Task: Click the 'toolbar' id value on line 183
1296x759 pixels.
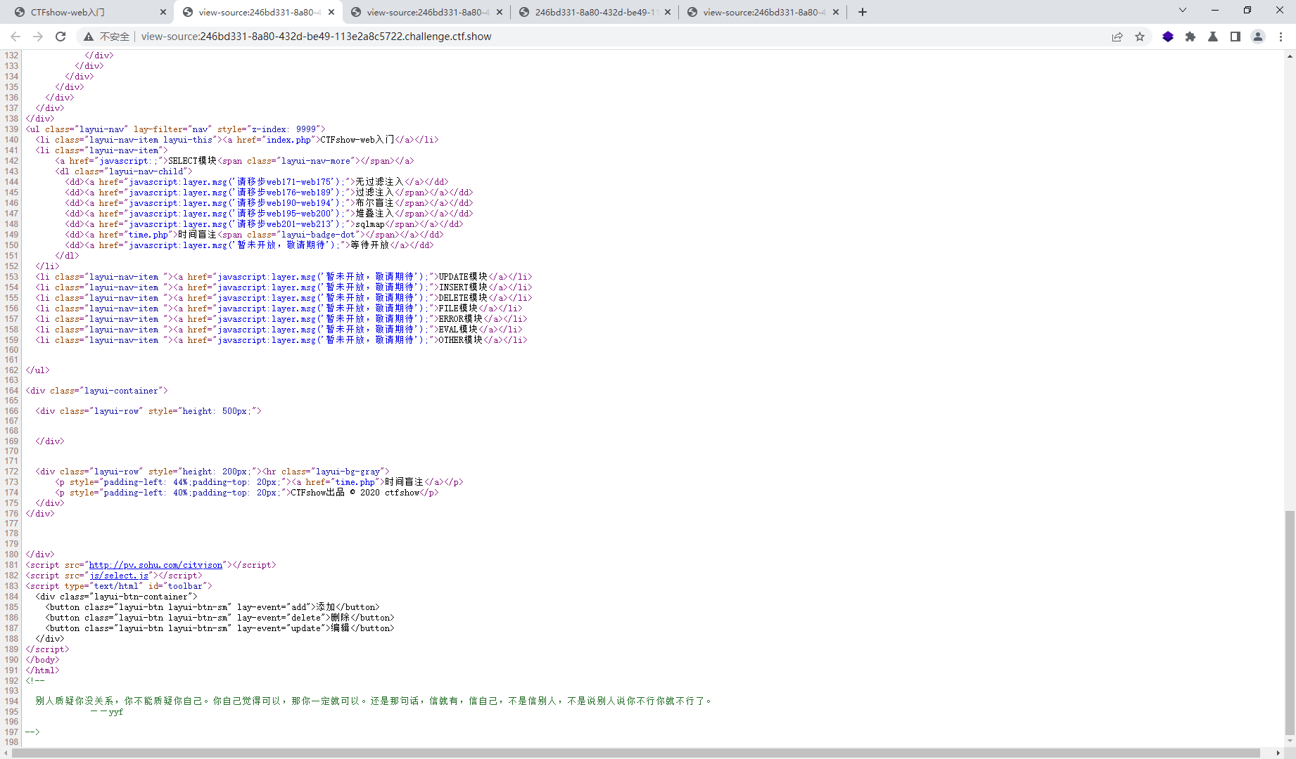Action: (185, 586)
